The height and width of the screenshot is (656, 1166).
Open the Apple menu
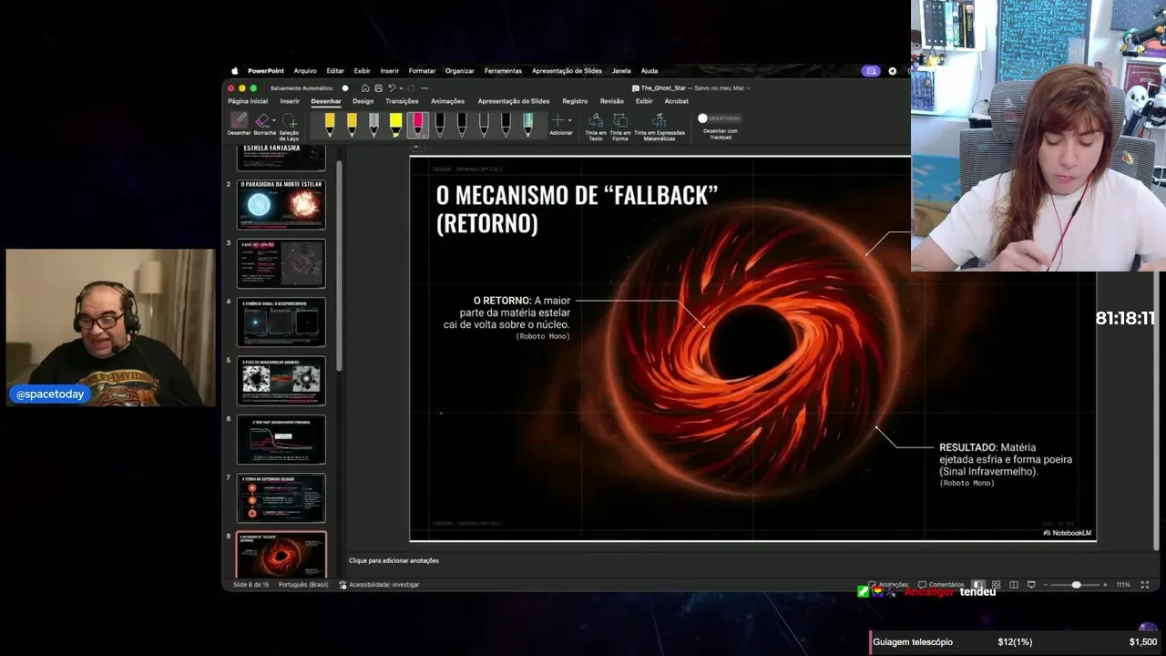(234, 70)
